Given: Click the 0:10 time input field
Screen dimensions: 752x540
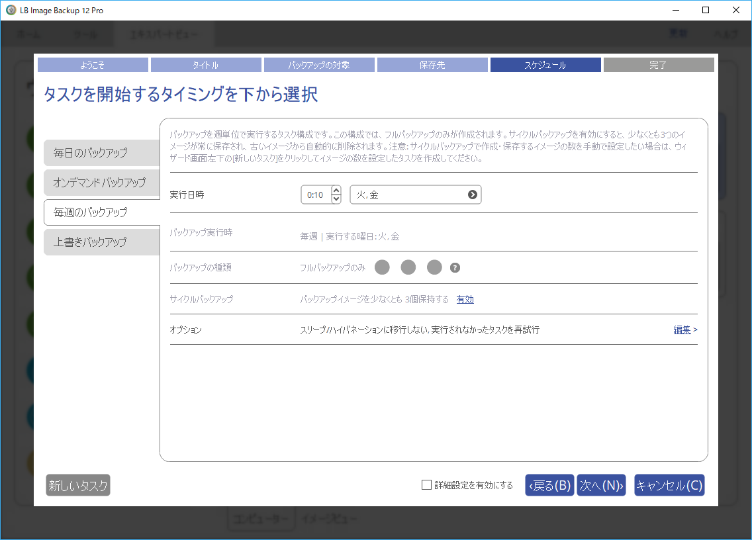Looking at the screenshot, I should [315, 195].
